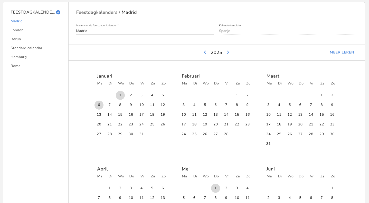The image size is (369, 203).
Task: Select March 19 in the calendar
Action: (290, 124)
